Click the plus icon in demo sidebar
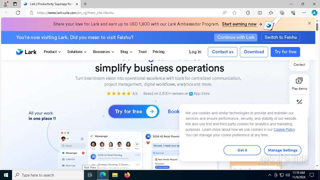 [x=82, y=139]
